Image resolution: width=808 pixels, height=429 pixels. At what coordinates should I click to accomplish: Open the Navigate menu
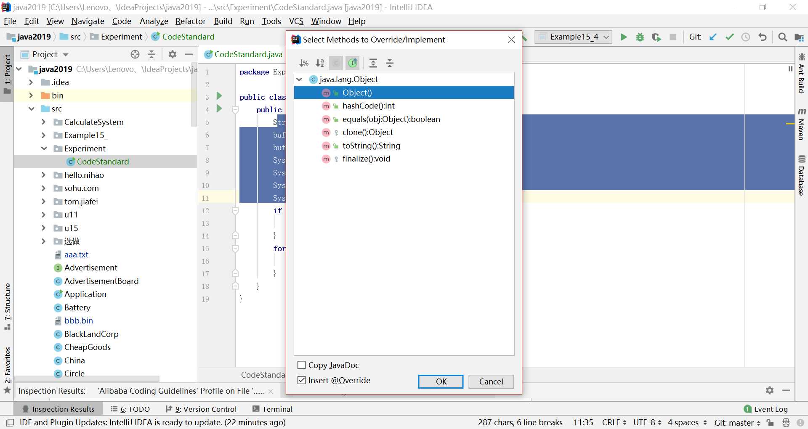pos(88,21)
